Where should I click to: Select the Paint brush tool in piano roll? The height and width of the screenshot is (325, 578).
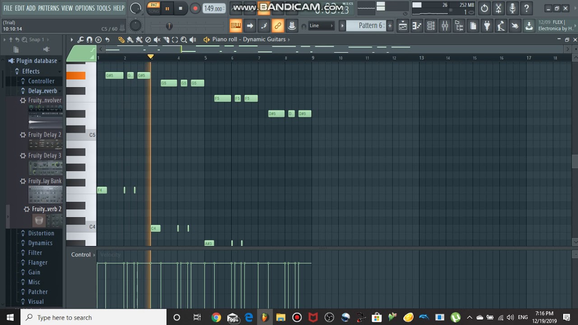130,40
